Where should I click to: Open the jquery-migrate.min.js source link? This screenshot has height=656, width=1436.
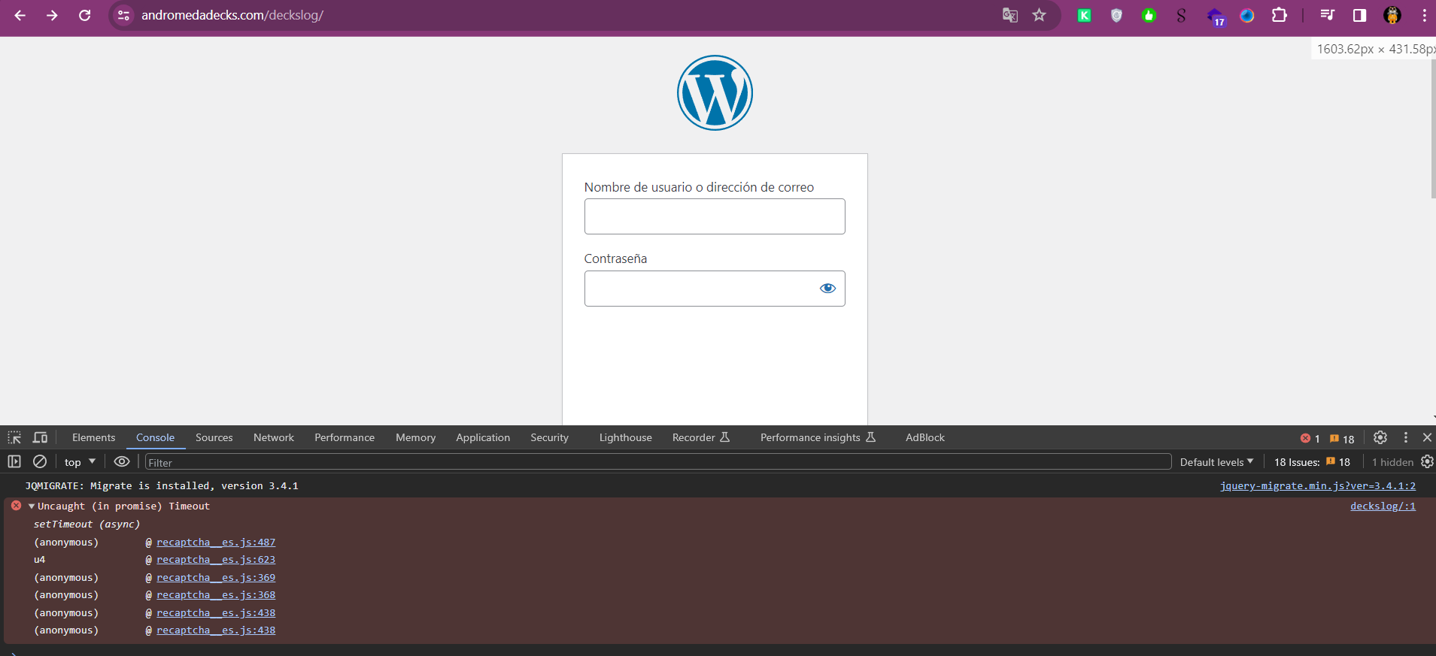pyautogui.click(x=1318, y=486)
